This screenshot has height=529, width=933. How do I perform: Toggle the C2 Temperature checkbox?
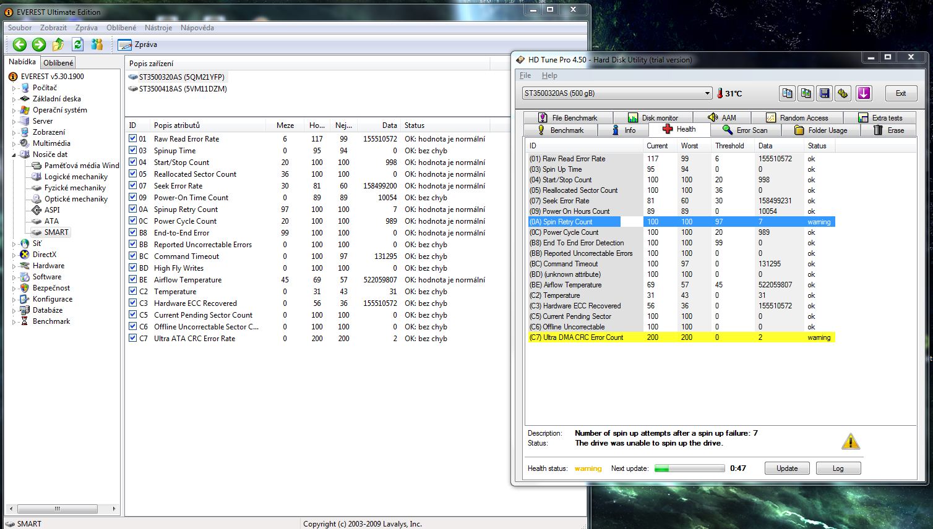coord(132,292)
